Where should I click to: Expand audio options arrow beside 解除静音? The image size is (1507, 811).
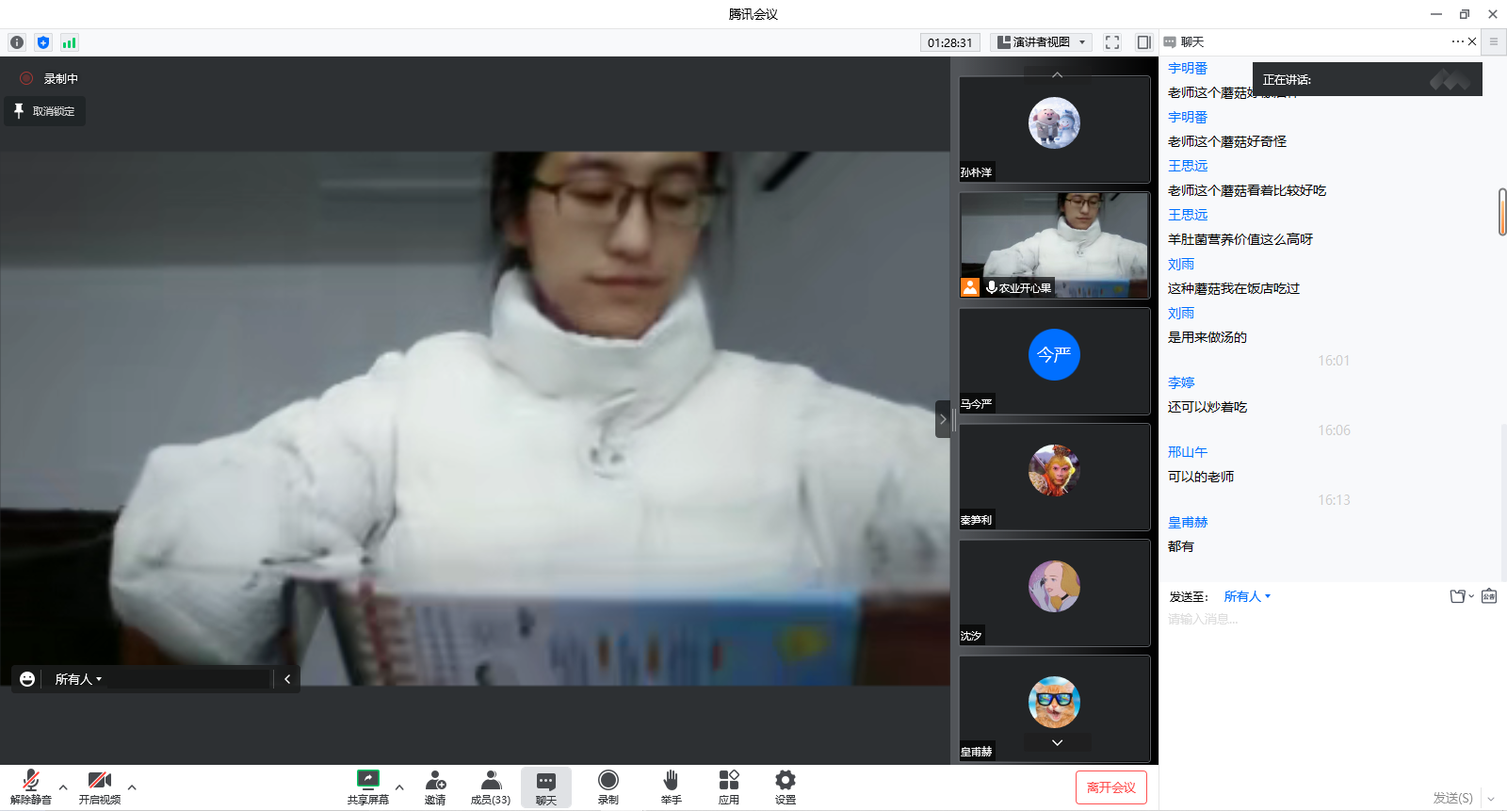click(63, 787)
